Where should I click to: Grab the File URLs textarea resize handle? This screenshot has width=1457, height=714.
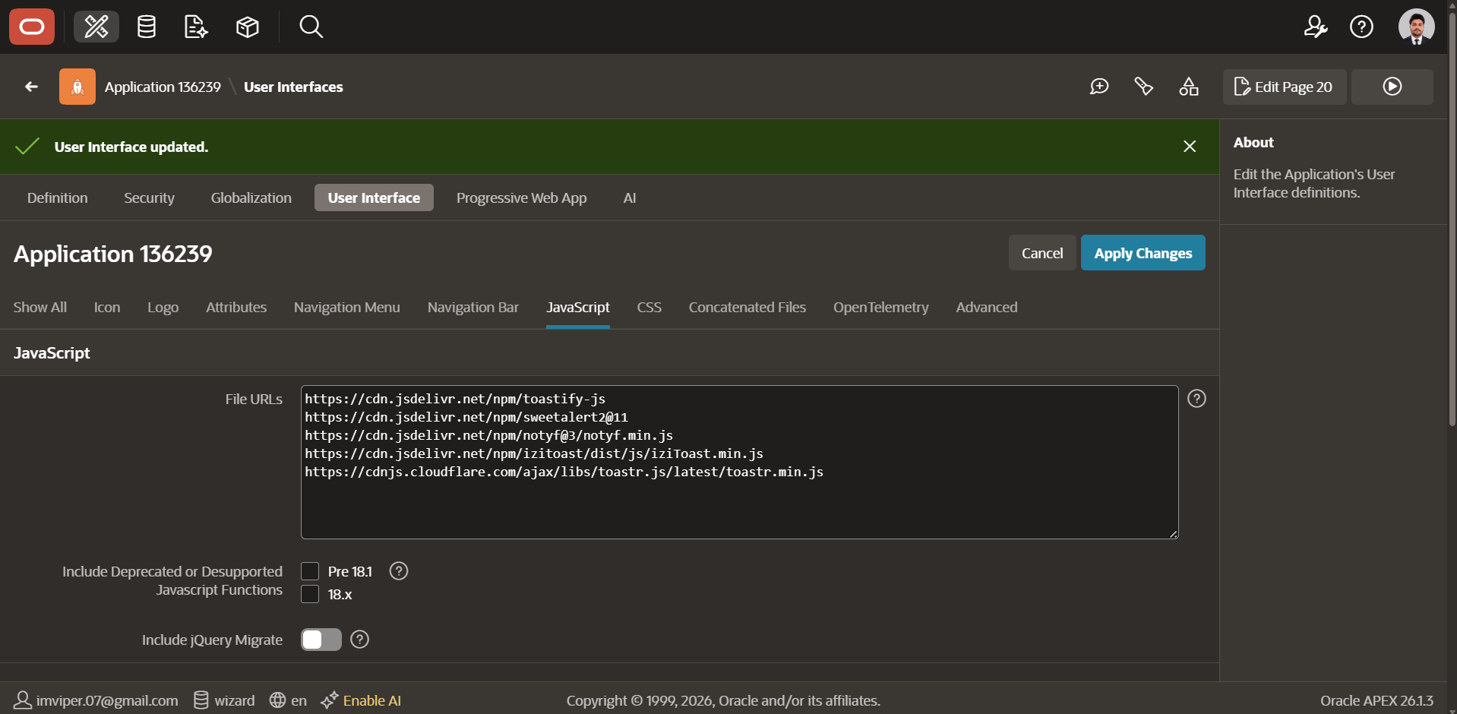pos(1174,534)
